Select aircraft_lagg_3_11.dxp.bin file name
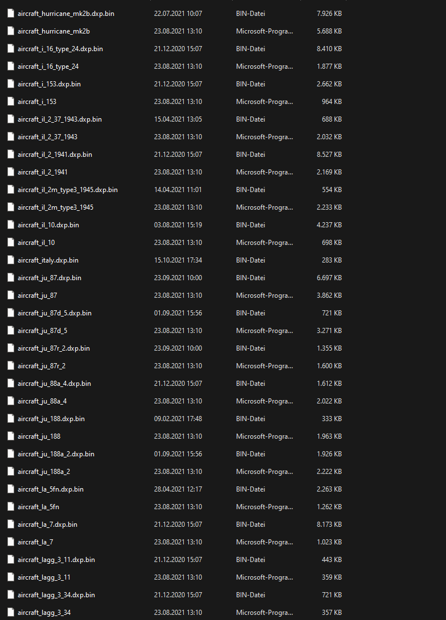The height and width of the screenshot is (620, 446). [56, 560]
